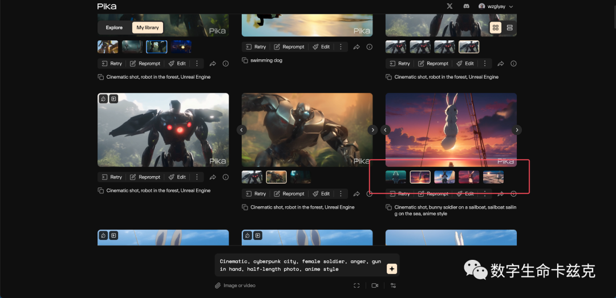Select pale sunset sea bunny thumbnail

[x=493, y=177]
